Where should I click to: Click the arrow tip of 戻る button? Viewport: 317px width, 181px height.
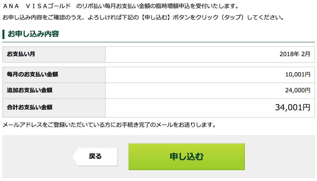(76, 157)
